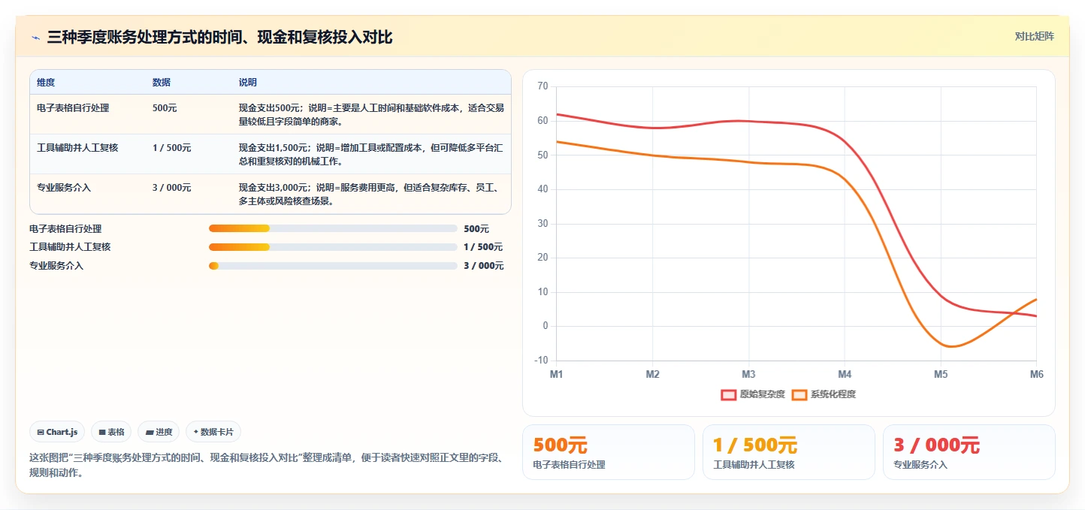Click the 500元 value in the table
The width and height of the screenshot is (1085, 510).
tap(165, 108)
